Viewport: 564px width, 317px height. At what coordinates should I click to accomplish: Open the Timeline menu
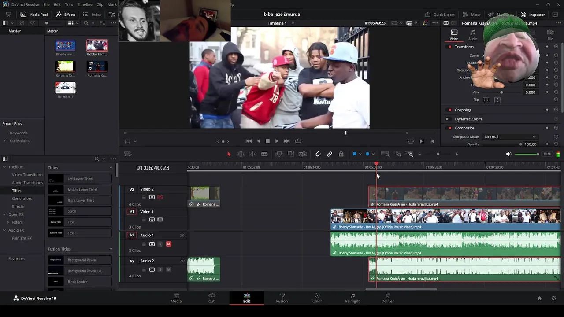coord(85,4)
